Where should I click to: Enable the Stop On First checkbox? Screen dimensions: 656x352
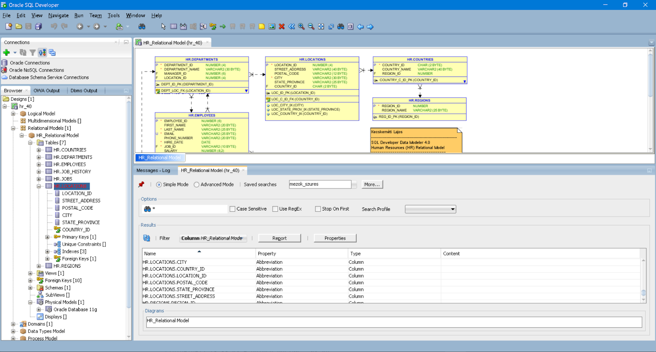(x=318, y=209)
